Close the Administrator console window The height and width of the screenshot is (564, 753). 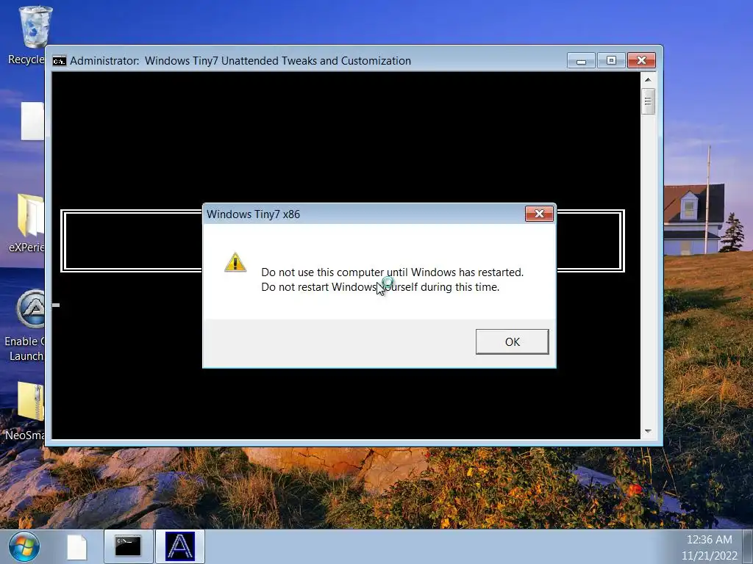(x=641, y=60)
